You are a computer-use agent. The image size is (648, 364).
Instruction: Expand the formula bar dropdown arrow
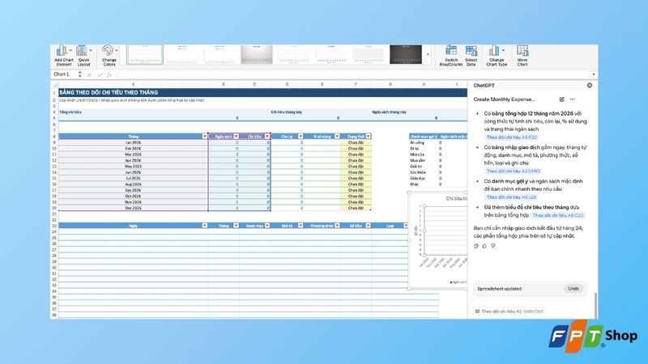tap(594, 74)
